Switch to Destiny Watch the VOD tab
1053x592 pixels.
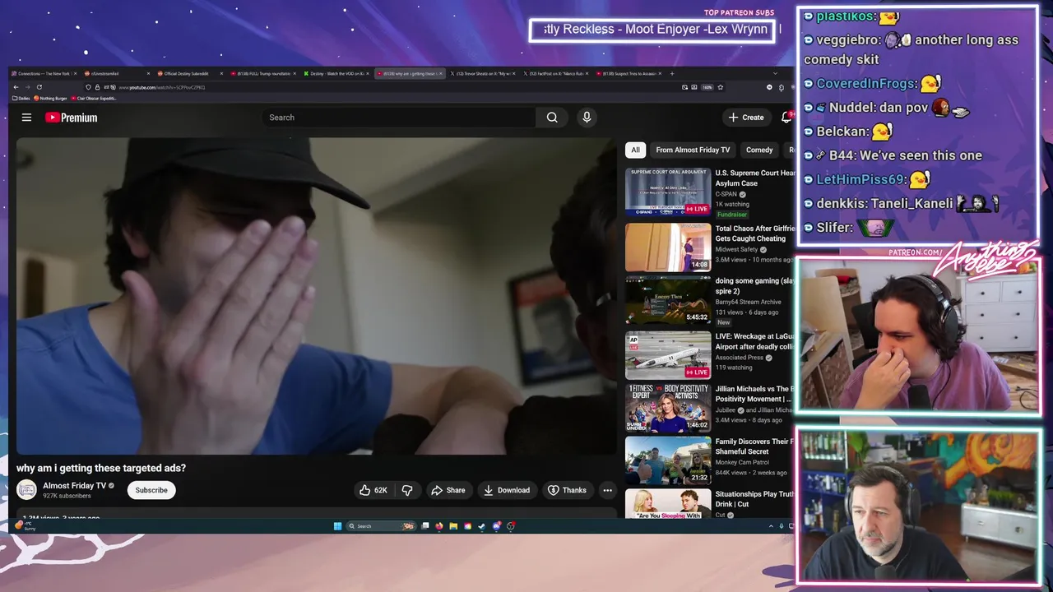coord(336,73)
